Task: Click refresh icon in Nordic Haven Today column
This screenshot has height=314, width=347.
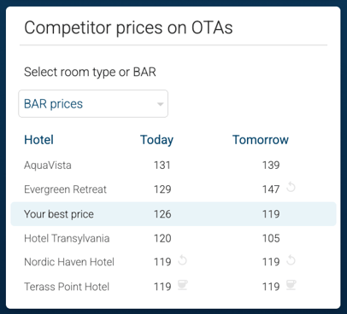Action: click(182, 260)
